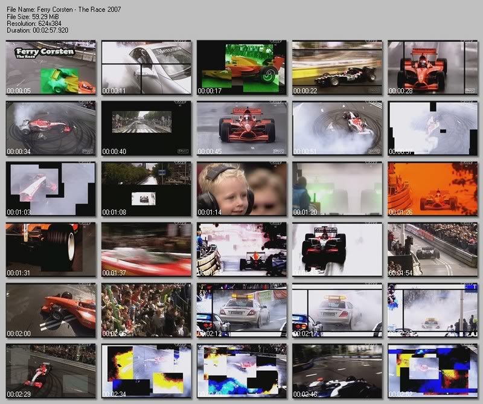Viewport: 483px width, 404px height.
Task: Open the spinning car frame at 00:00:34
Action: (x=51, y=128)
